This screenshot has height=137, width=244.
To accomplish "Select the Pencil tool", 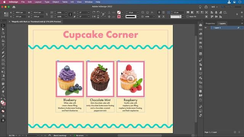I will 3,56.
